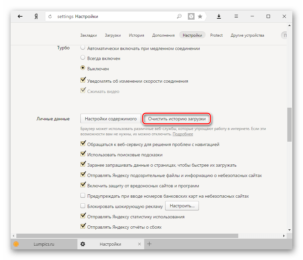Uncheck 'Использовать поисковые подсказки' checkbox
303x260 pixels.
pos(83,155)
